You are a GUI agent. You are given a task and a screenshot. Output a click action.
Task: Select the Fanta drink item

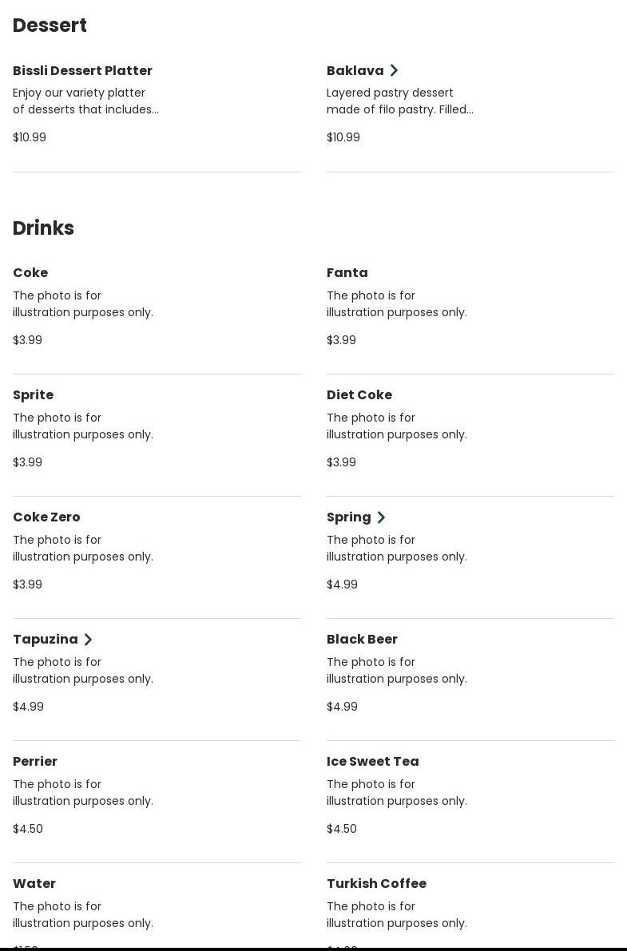click(347, 273)
